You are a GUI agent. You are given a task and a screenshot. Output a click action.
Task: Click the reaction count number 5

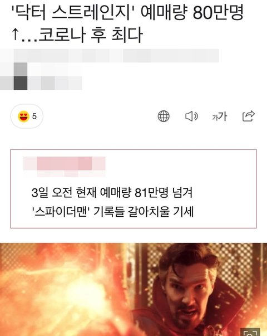pos(34,116)
